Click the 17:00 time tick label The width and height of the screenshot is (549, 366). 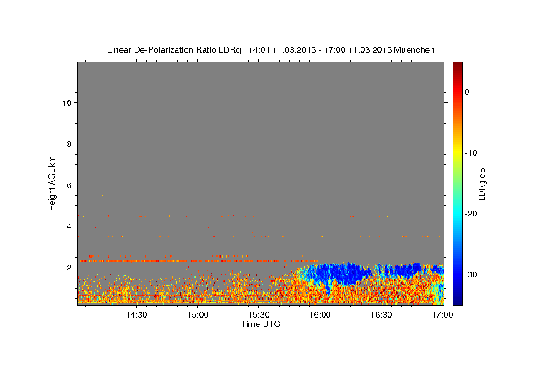pyautogui.click(x=442, y=315)
